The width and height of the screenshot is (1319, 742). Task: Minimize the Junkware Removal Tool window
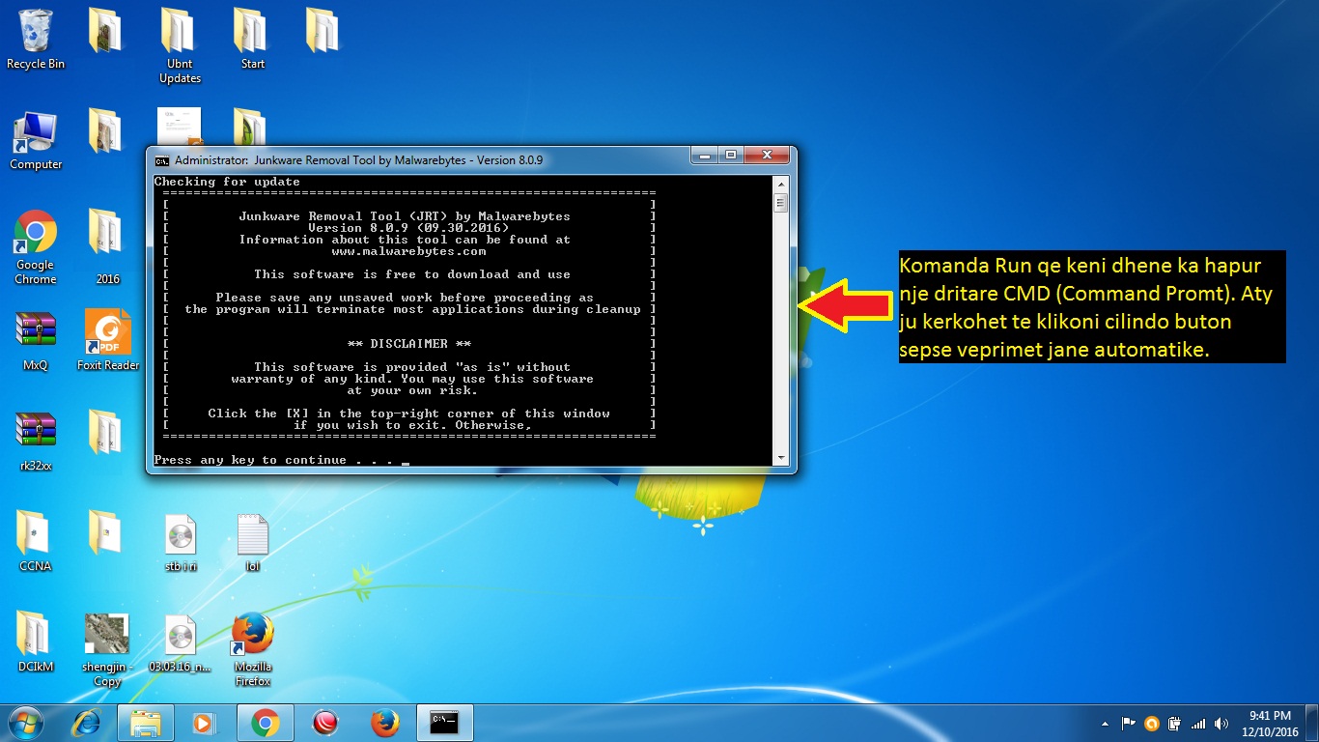coord(705,155)
